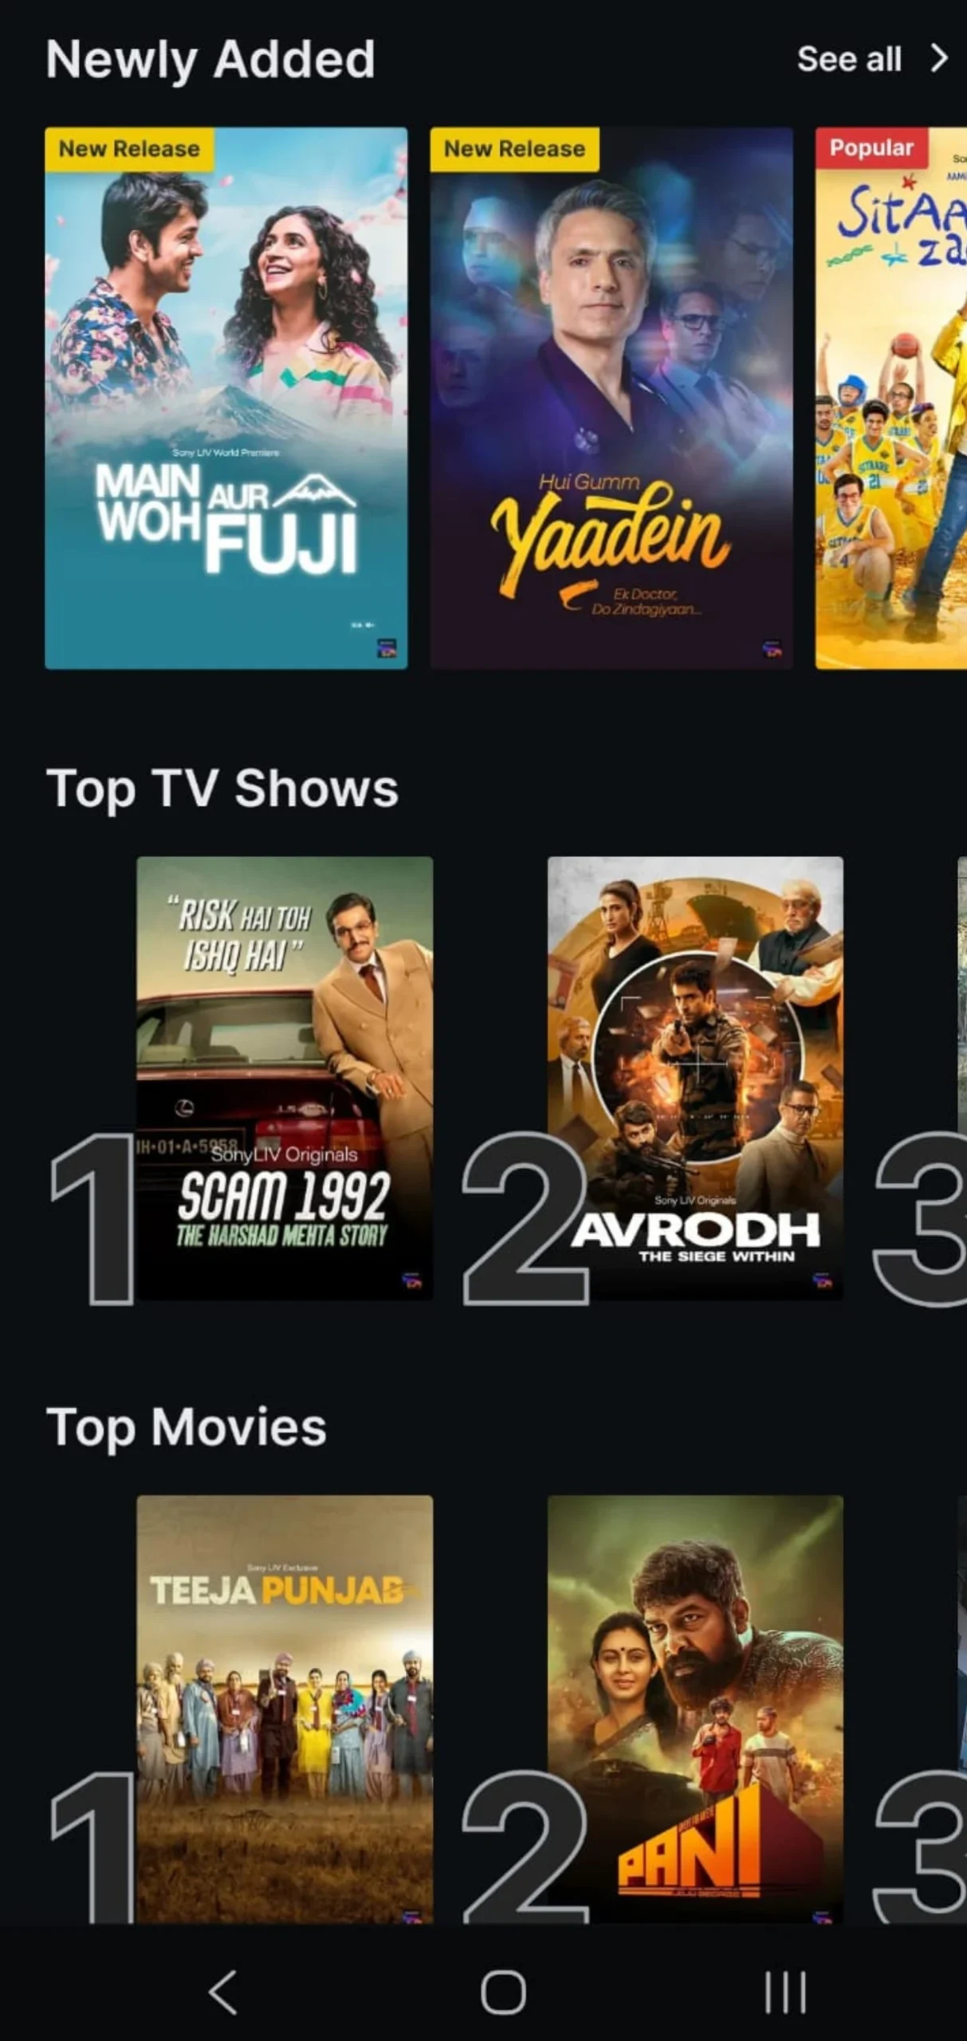Open the Pani movie poster
Viewport: 967px width, 2041px height.
tap(695, 1709)
